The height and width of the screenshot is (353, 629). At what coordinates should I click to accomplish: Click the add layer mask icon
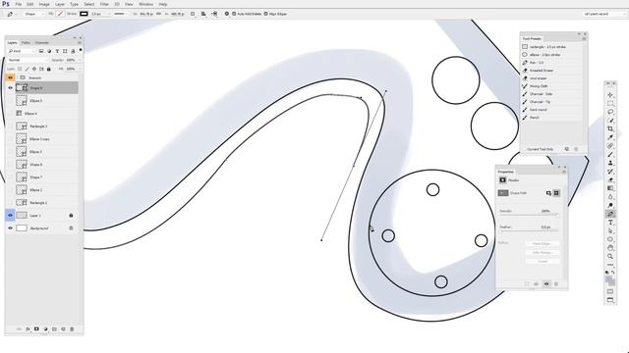pyautogui.click(x=36, y=329)
